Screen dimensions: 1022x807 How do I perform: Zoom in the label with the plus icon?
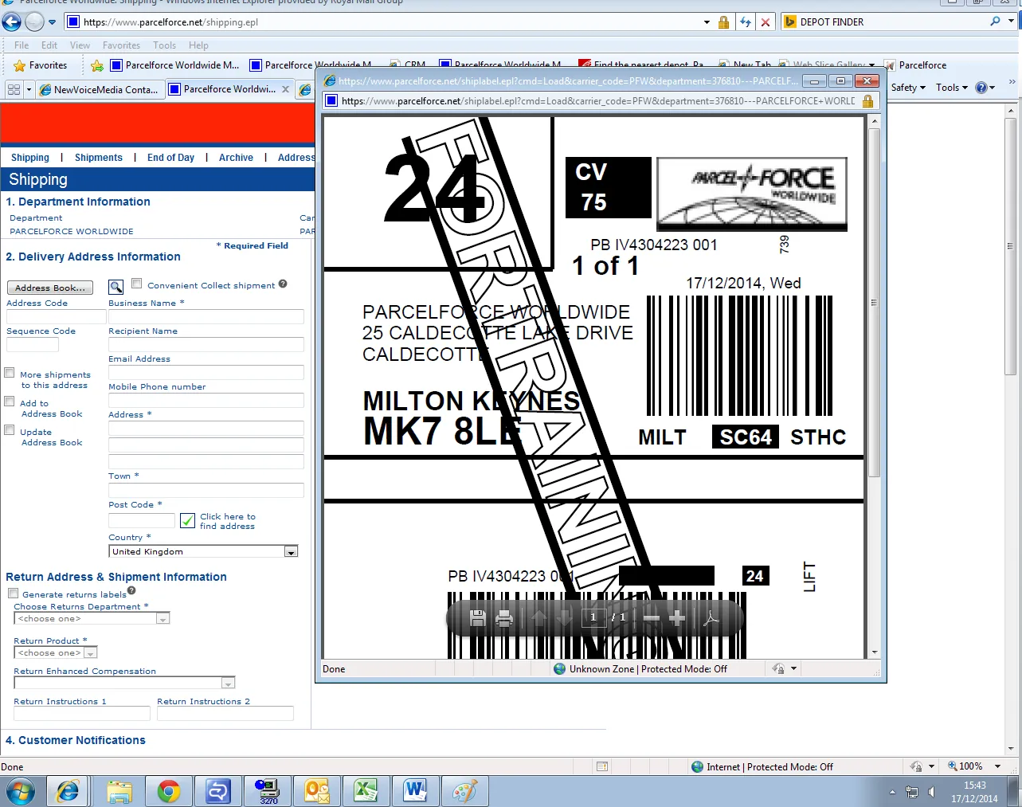[677, 617]
